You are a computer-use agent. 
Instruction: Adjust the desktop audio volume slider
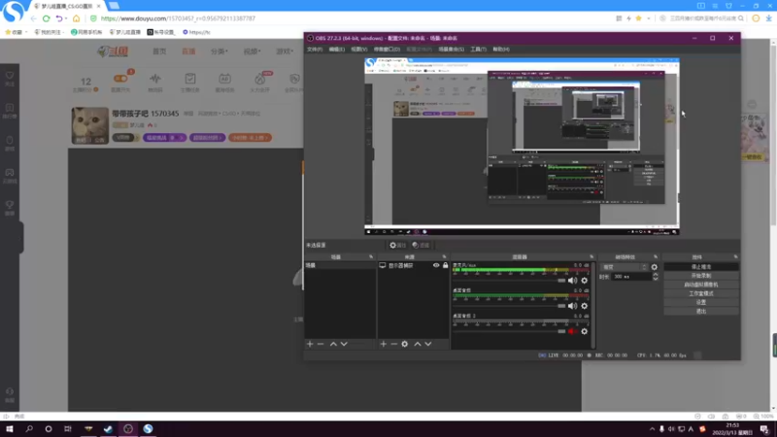(509, 306)
